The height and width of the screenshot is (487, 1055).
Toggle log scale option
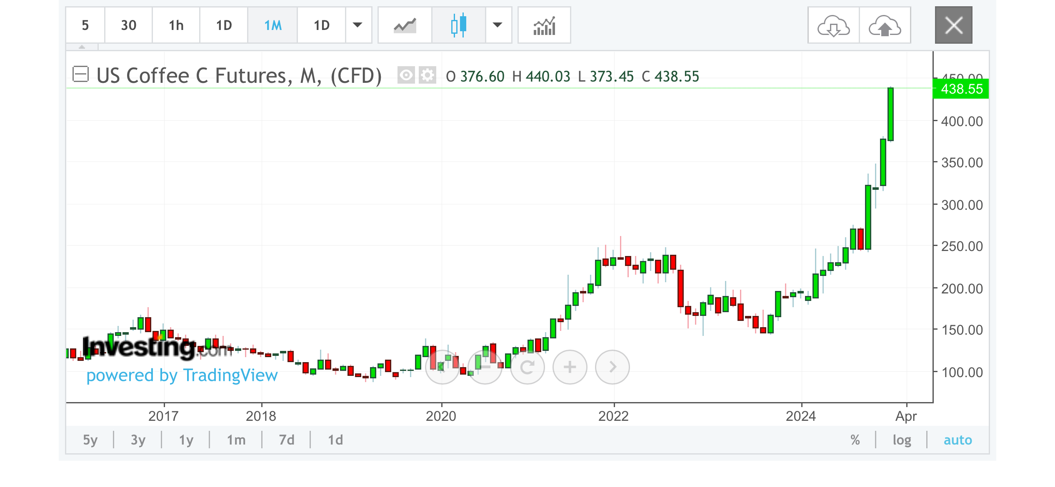click(902, 440)
